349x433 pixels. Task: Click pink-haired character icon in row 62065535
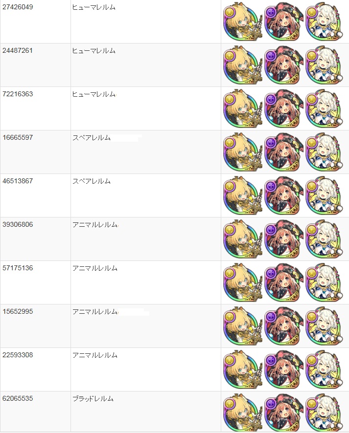click(284, 413)
